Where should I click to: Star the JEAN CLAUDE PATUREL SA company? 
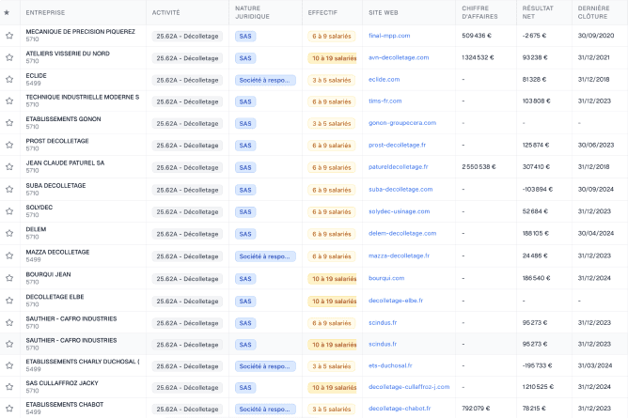coord(9,167)
